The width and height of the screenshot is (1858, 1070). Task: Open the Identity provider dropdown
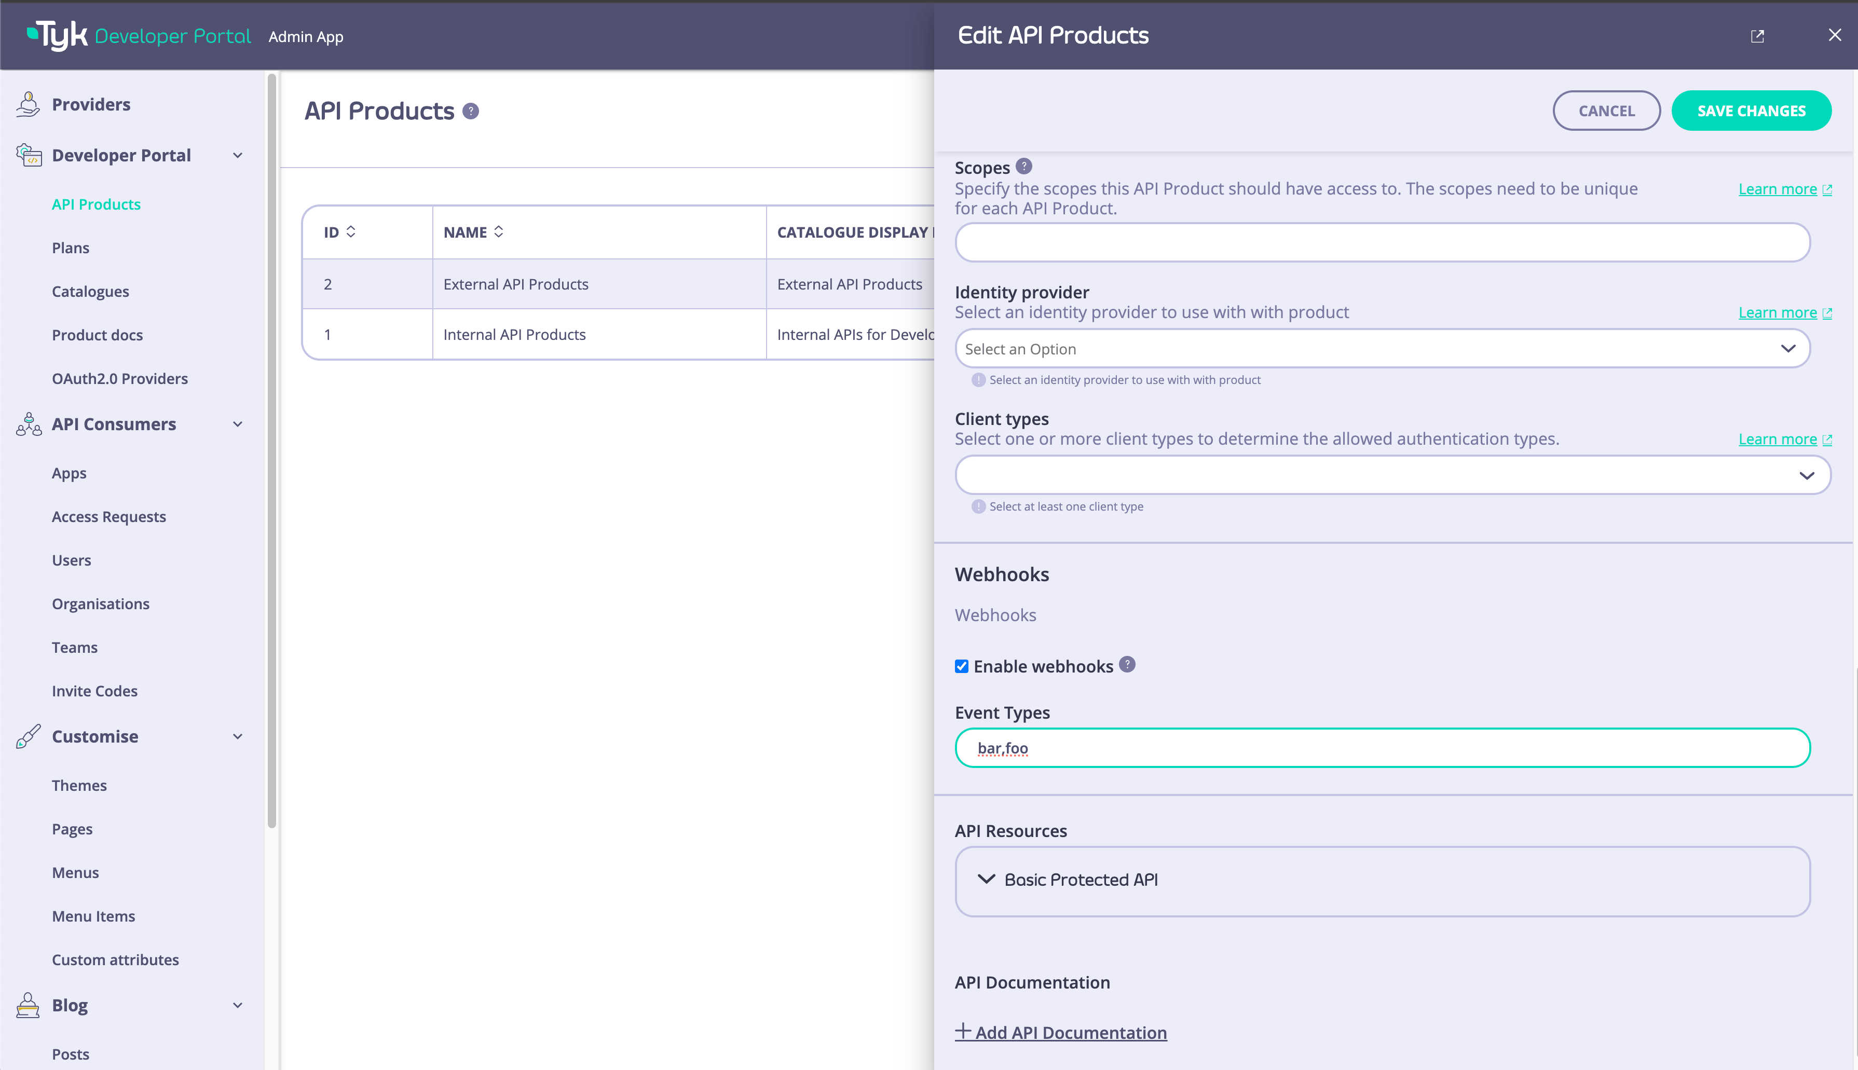click(x=1382, y=348)
